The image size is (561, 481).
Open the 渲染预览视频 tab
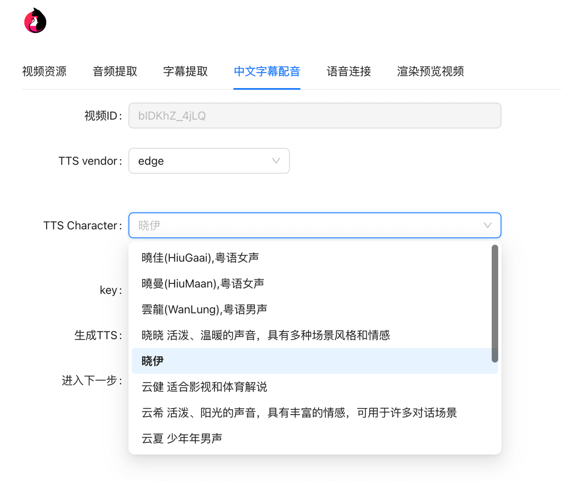pos(430,71)
